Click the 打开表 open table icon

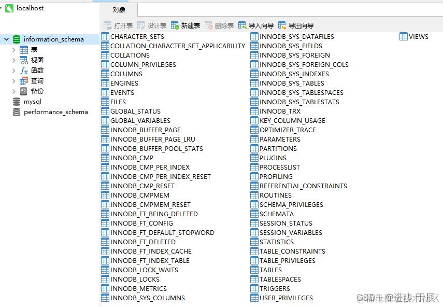point(108,26)
